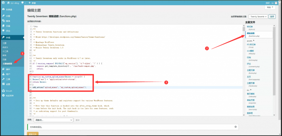282x136 pixels.
Task: Open the 外观 appearance menu
Action: (12, 38)
